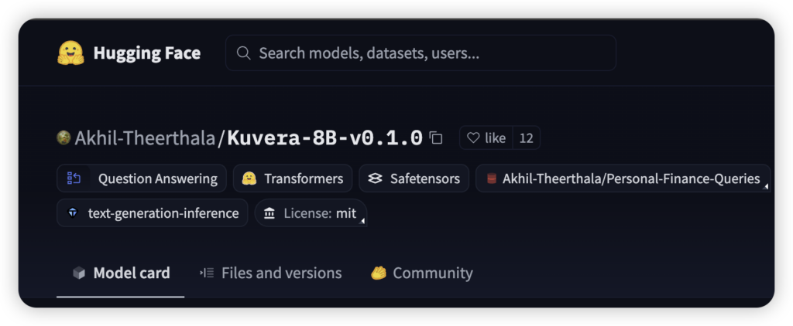This screenshot has height=326, width=793.
Task: Select the text-generation-inference tag
Action: pos(153,213)
